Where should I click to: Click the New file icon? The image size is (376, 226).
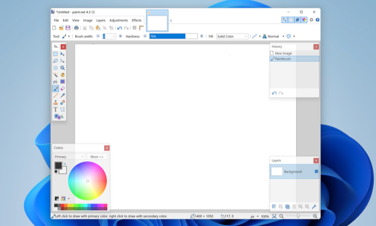pyautogui.click(x=54, y=28)
